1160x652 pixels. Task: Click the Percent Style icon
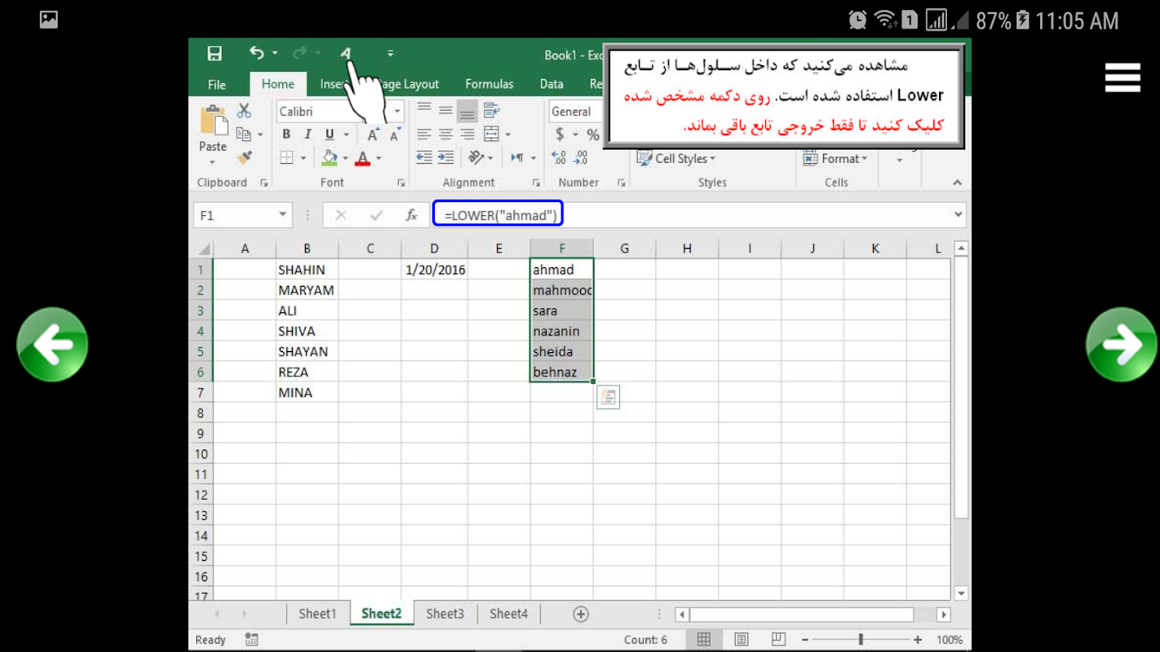point(593,134)
